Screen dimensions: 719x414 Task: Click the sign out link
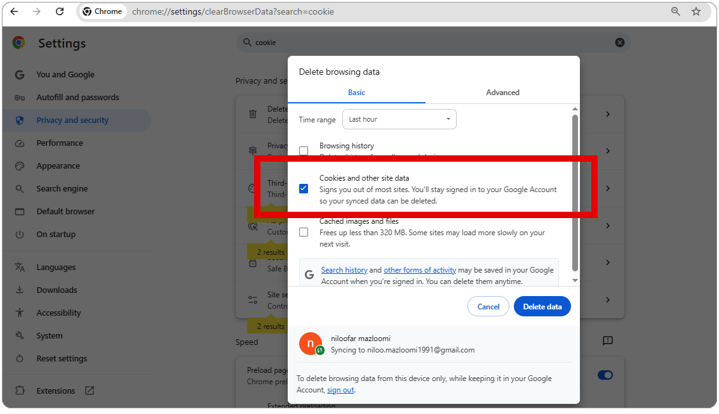tap(340, 390)
